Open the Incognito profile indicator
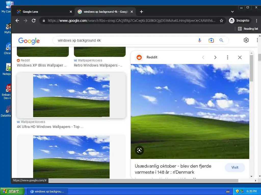 (x=239, y=21)
